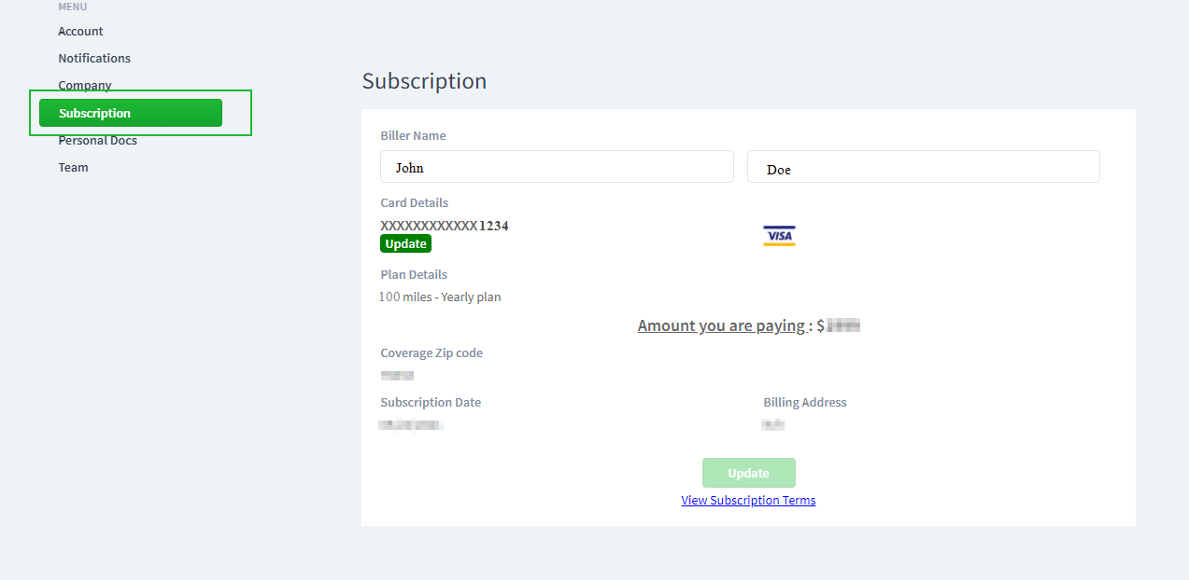The image size is (1189, 580).
Task: Click the biller first name field John
Action: (556, 167)
